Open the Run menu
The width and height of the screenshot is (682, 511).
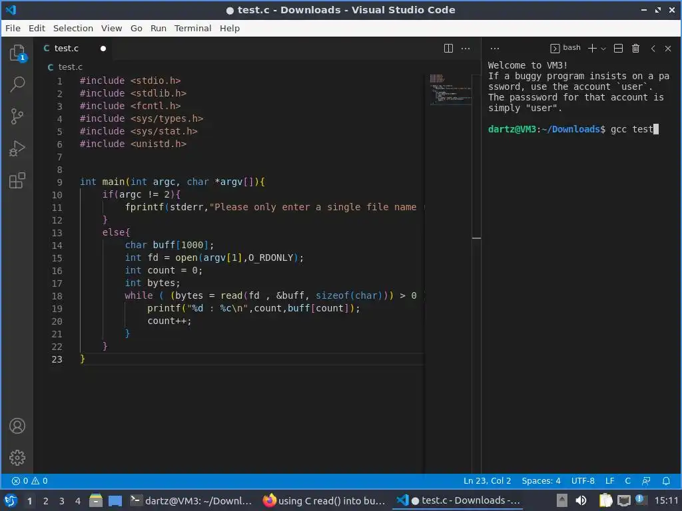[159, 28]
